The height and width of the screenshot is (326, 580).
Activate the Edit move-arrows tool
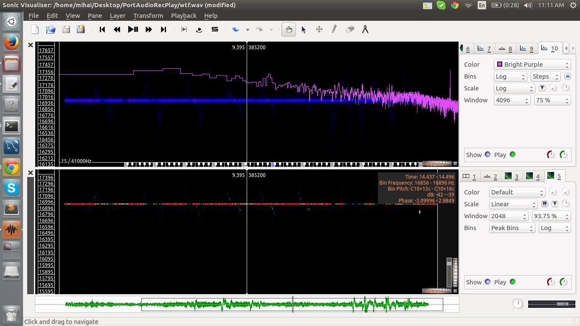319,29
